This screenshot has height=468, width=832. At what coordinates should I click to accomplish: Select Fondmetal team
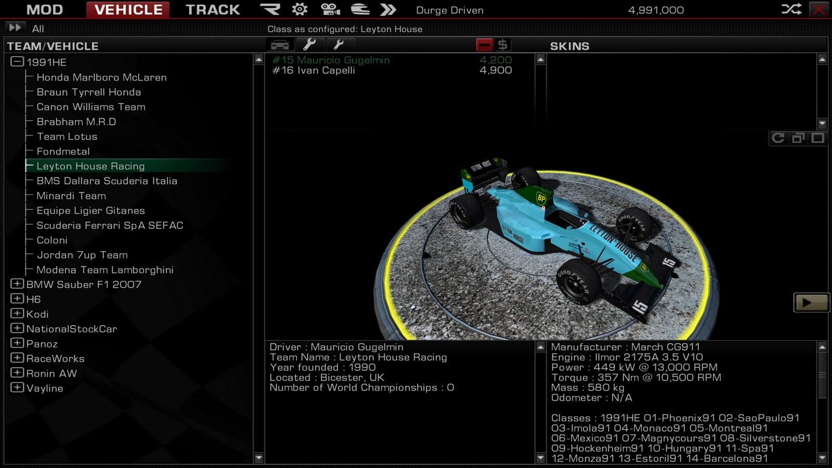click(x=63, y=151)
